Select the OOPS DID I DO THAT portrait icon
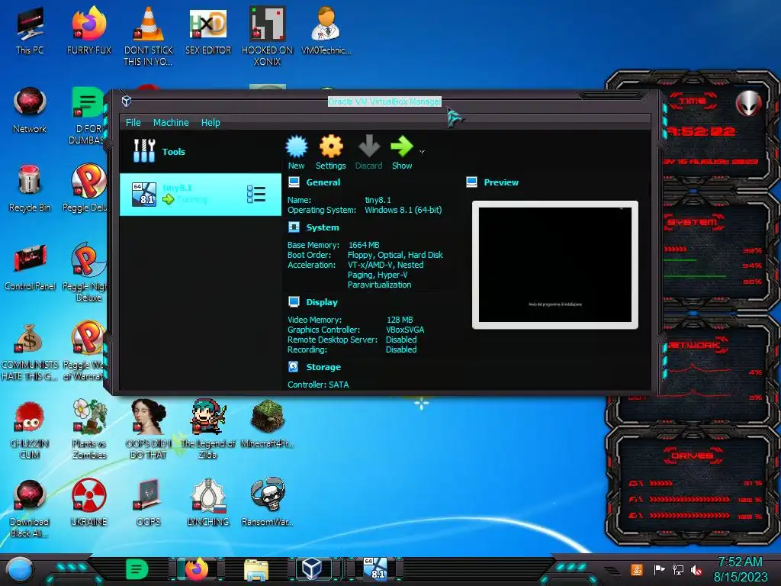The image size is (781, 586). click(x=149, y=429)
